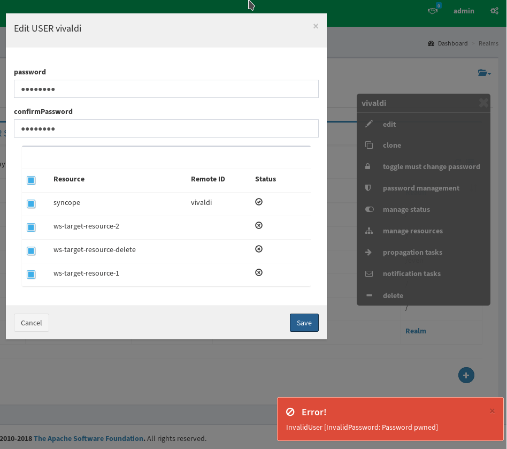Image resolution: width=507 pixels, height=449 pixels.
Task: Click syncope row checkmark status icon
Action: click(x=259, y=202)
